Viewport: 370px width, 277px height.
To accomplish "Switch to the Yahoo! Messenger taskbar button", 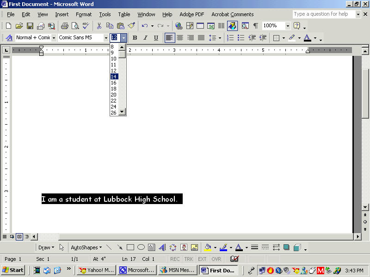I will [x=97, y=270].
